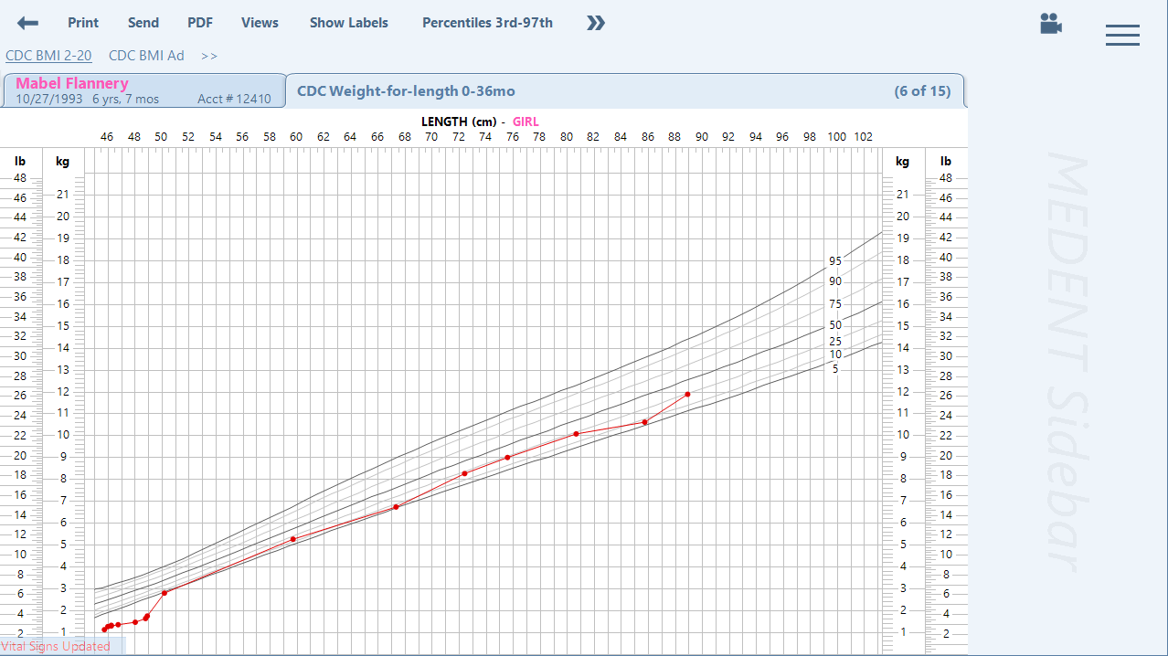Click Send in the top toolbar
Screen dimensions: 1168x656
coord(143,23)
